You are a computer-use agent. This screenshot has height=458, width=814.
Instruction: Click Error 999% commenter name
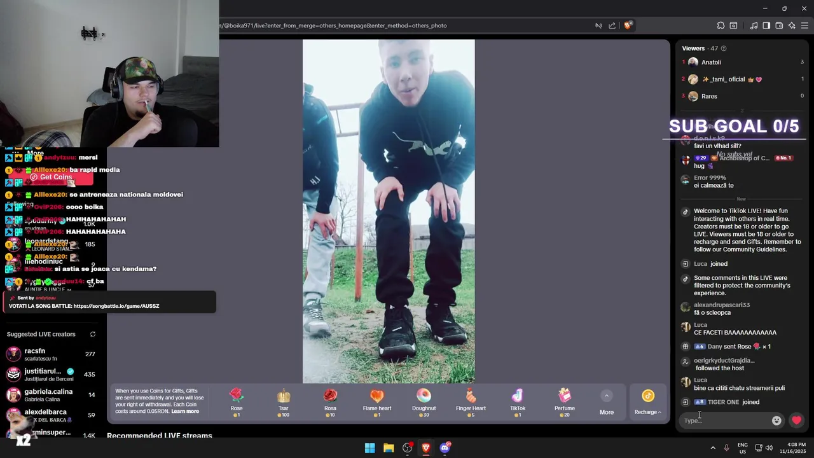(x=710, y=178)
